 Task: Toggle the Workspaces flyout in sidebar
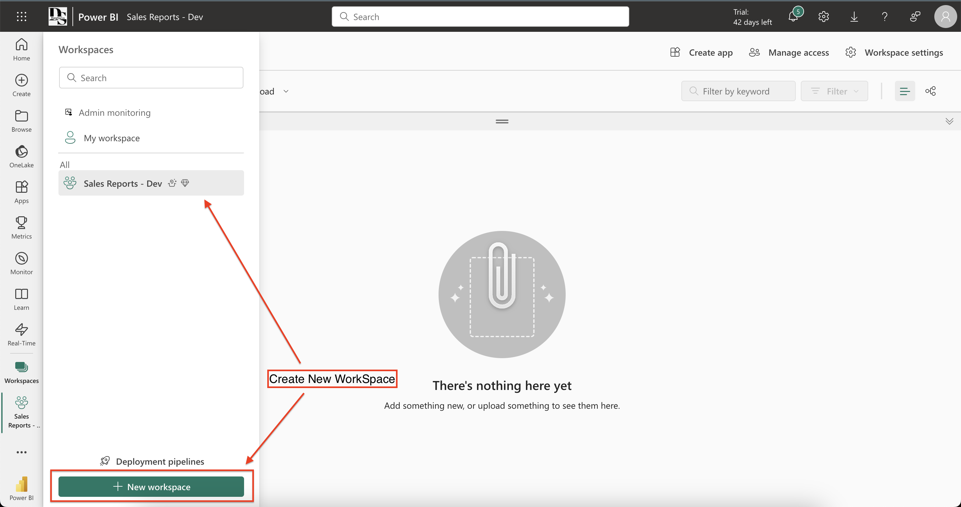[21, 372]
